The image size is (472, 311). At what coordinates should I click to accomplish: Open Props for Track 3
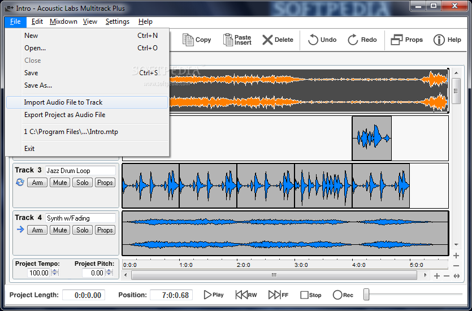[105, 183]
